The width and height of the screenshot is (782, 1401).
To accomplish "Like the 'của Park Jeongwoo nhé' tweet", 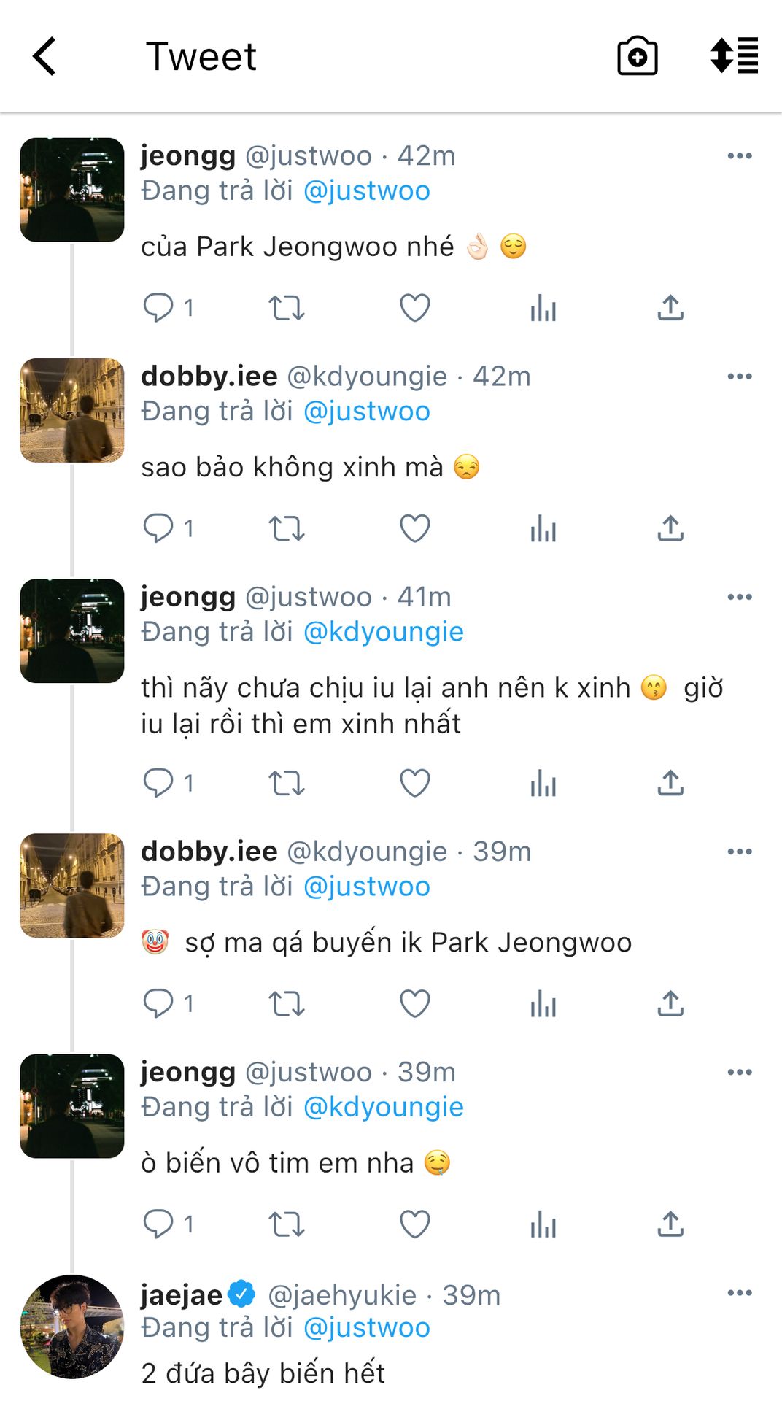I will tap(415, 308).
